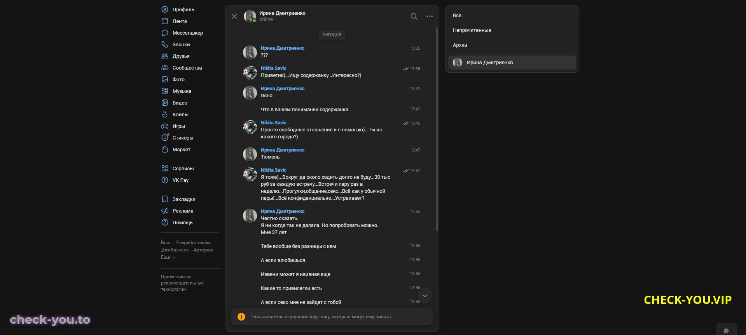Go to Друзья menu label
The width and height of the screenshot is (746, 335).
pyautogui.click(x=181, y=56)
